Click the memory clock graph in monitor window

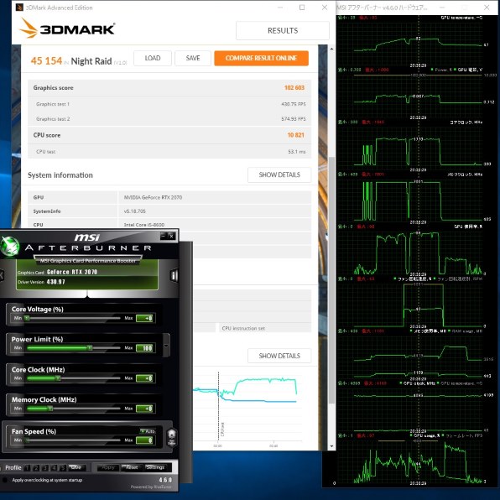click(418, 200)
